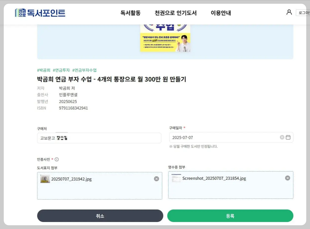310x229 pixels.
Task: Open the info tooltip beside 인증사진
Action: (x=57, y=159)
